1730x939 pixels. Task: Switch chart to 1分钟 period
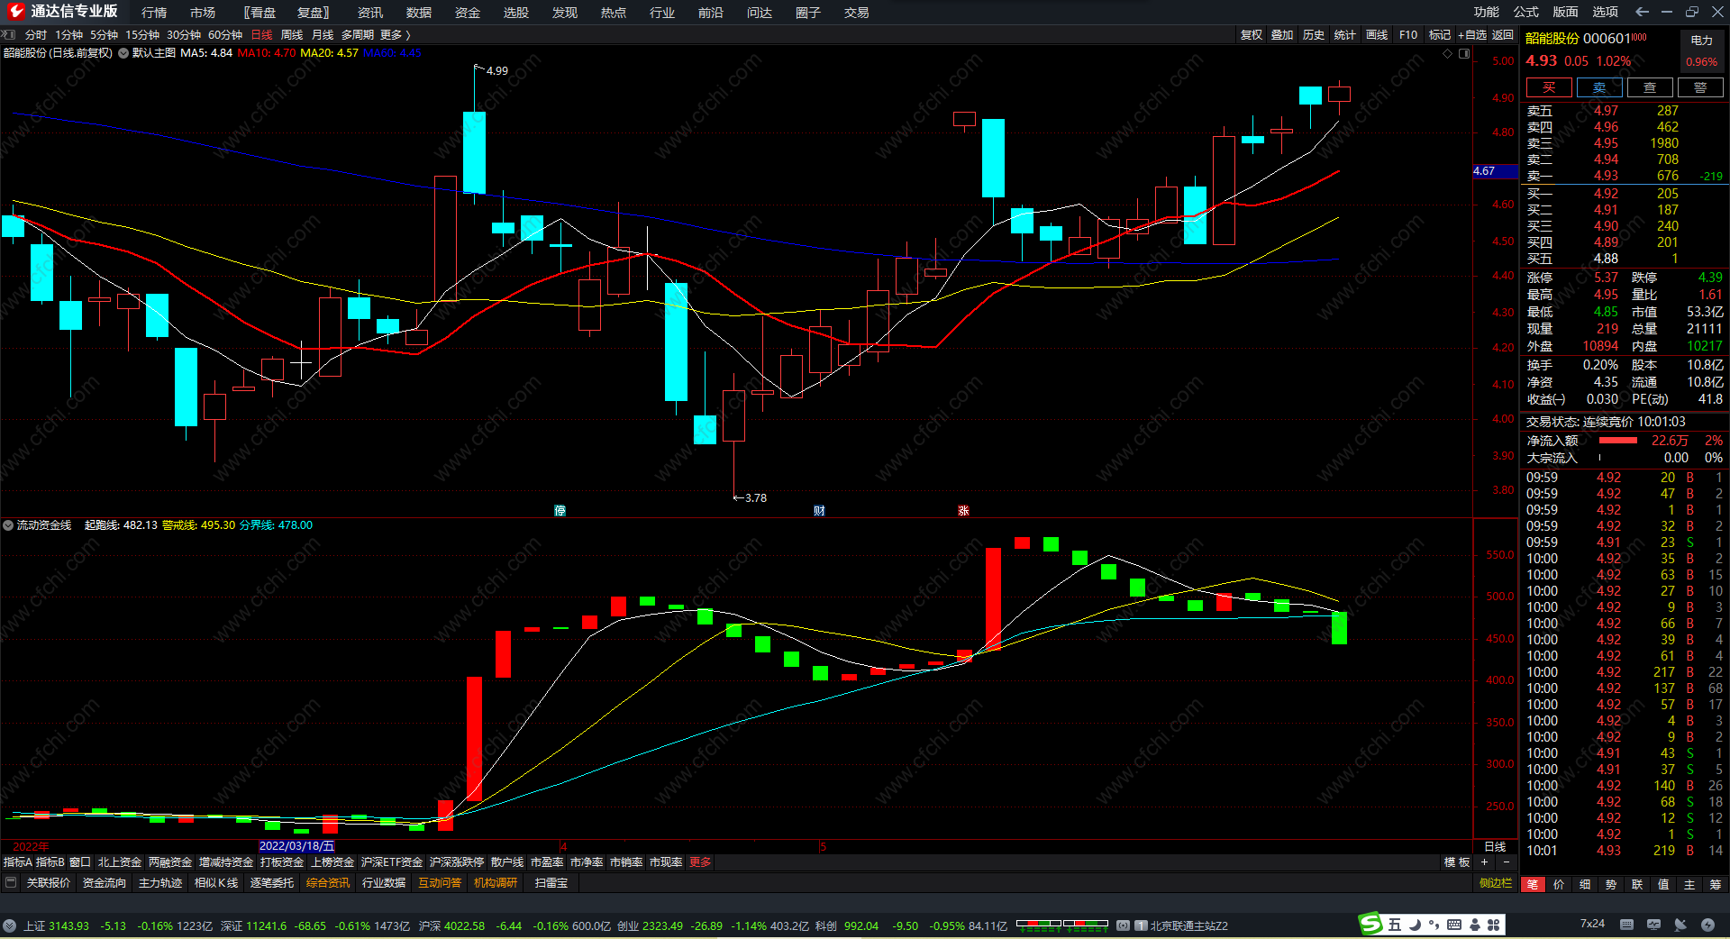click(x=68, y=35)
